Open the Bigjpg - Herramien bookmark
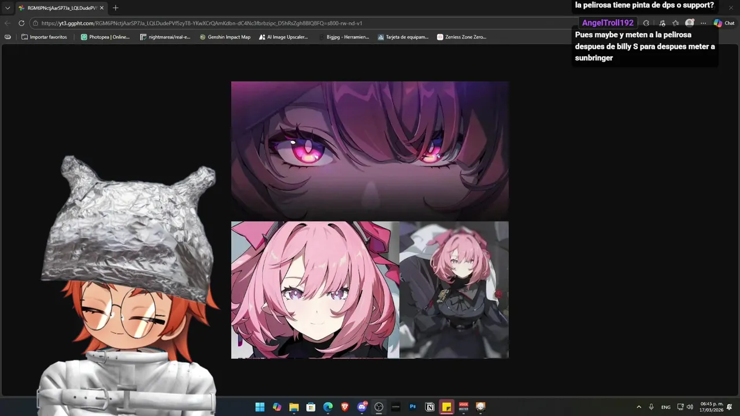 343,37
